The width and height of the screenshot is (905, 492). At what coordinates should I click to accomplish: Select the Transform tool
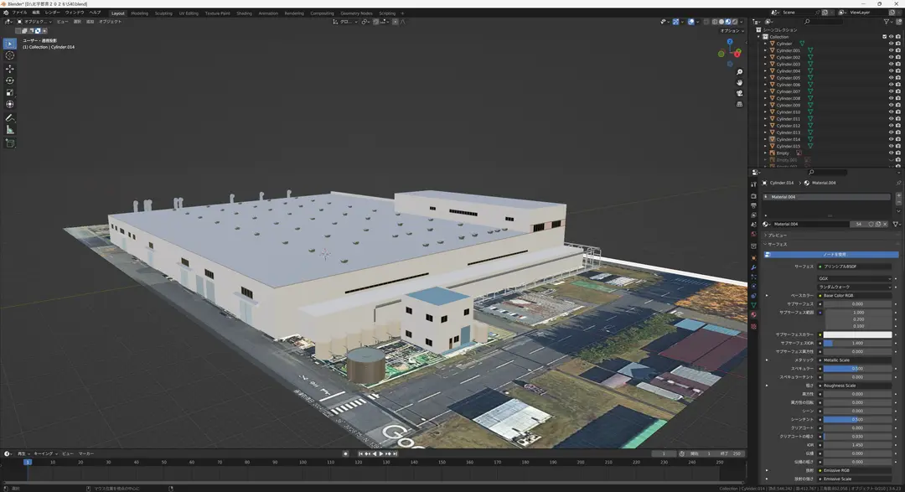pos(10,105)
